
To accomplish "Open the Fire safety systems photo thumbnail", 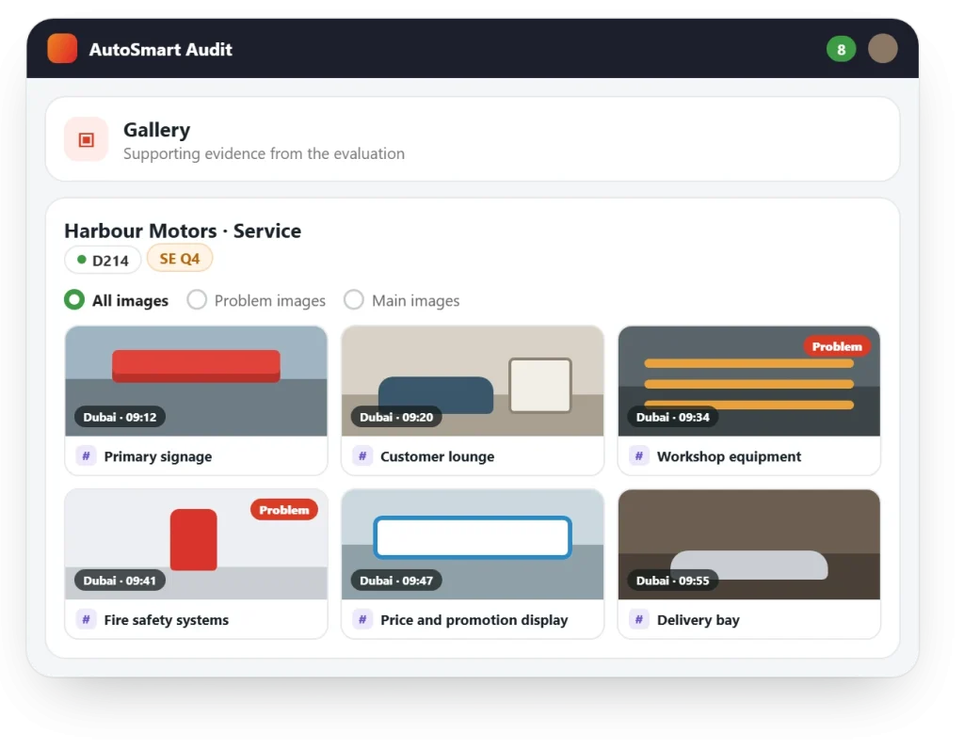I will [196, 545].
